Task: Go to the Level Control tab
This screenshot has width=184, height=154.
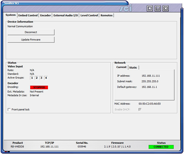Action: [89, 15]
